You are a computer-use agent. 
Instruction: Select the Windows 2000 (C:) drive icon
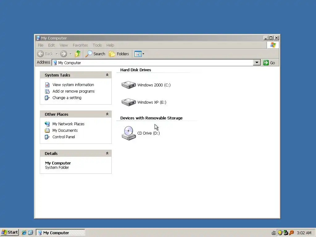pyautogui.click(x=129, y=85)
